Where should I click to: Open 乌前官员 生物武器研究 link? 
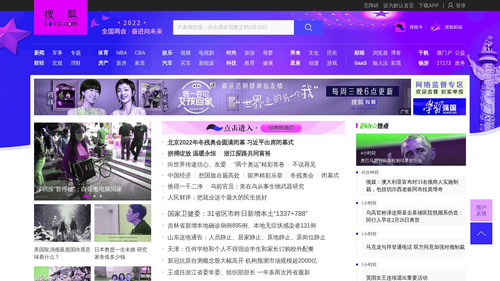click(257, 186)
